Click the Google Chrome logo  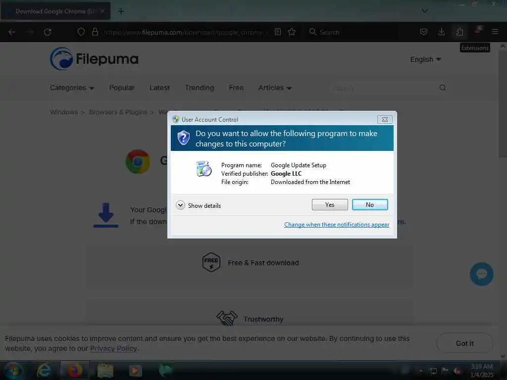tap(138, 162)
